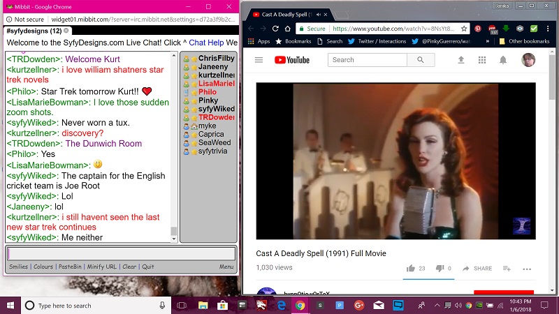Quit the chat via Quit link
This screenshot has width=559, height=314.
coord(148,267)
